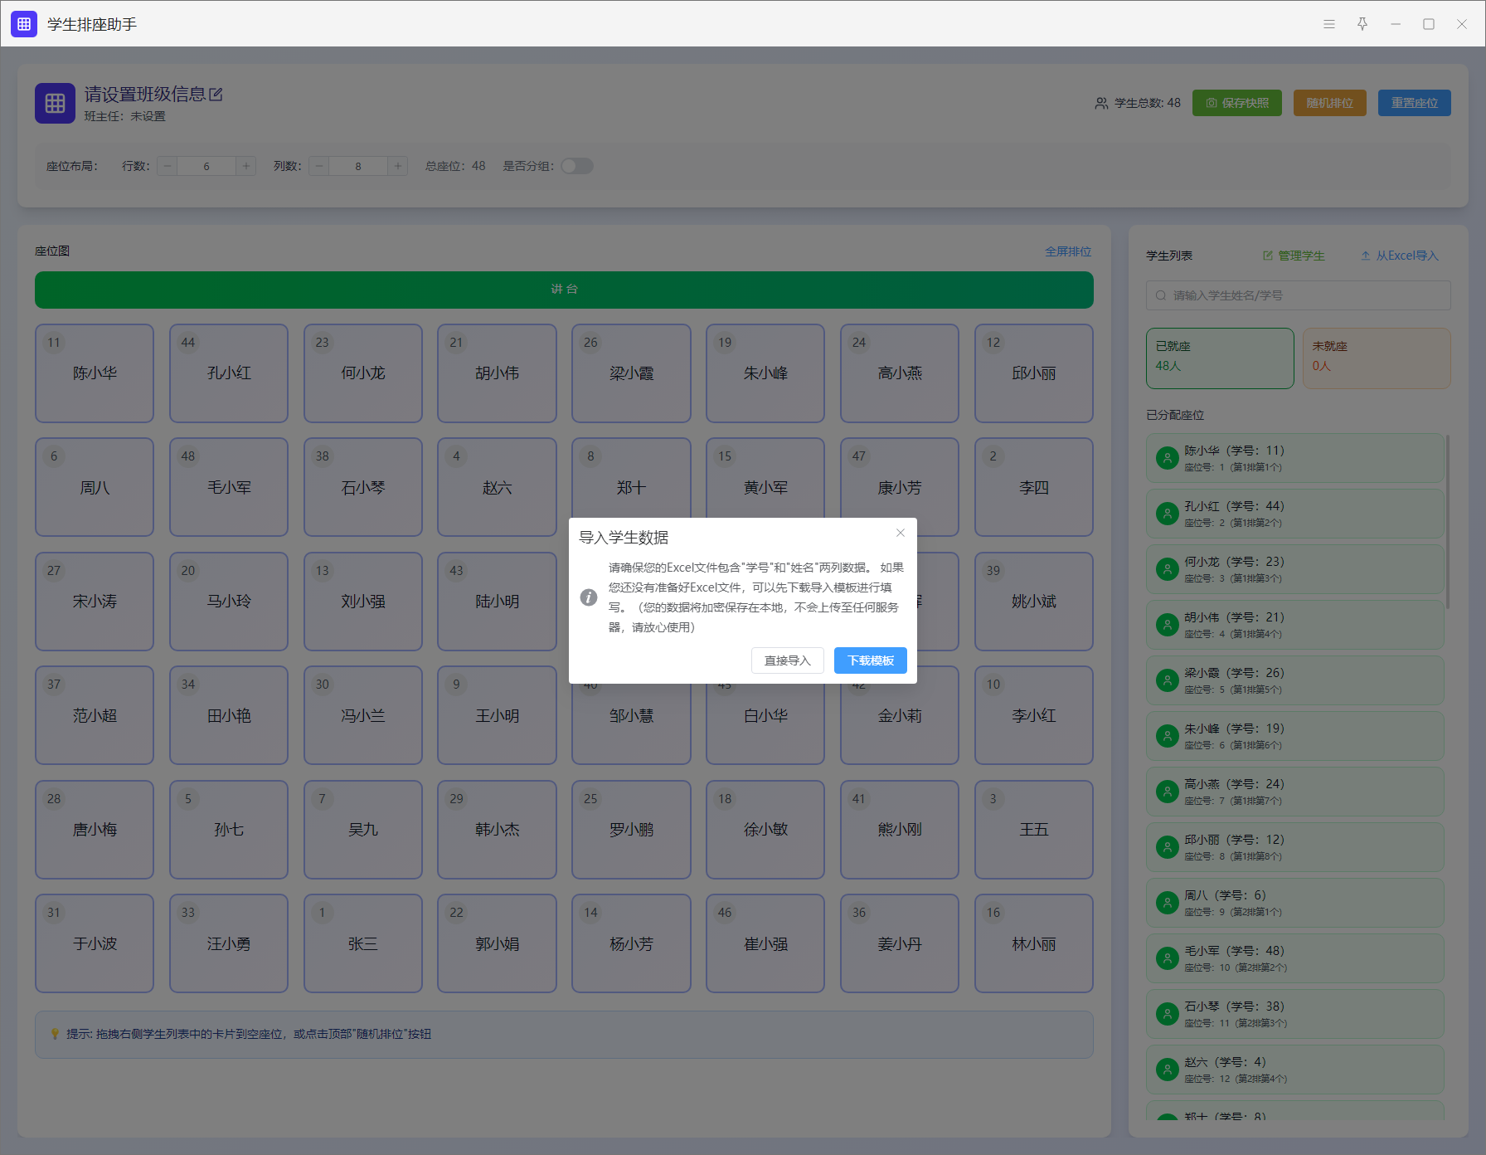Select the 未就座 0人 filter card

click(x=1376, y=358)
